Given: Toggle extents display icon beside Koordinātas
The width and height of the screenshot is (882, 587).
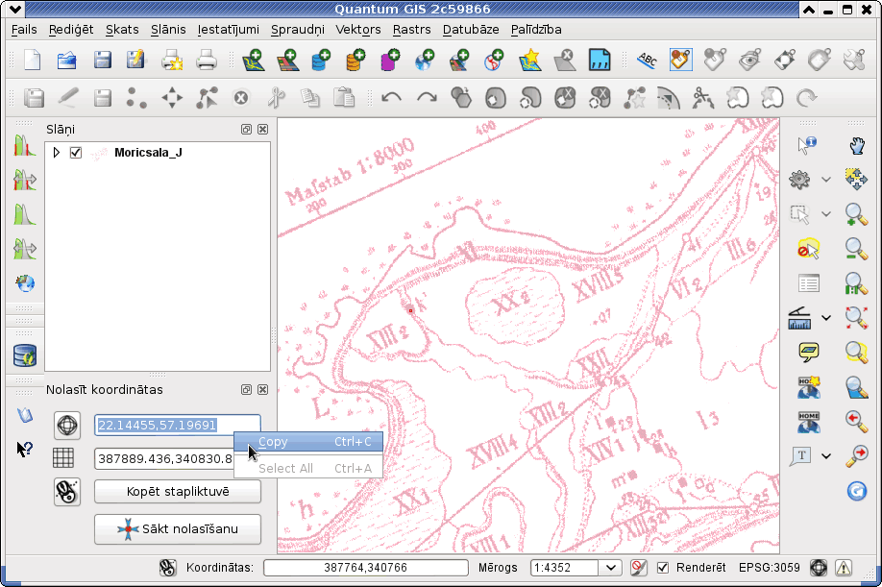Looking at the screenshot, I should click(x=167, y=568).
